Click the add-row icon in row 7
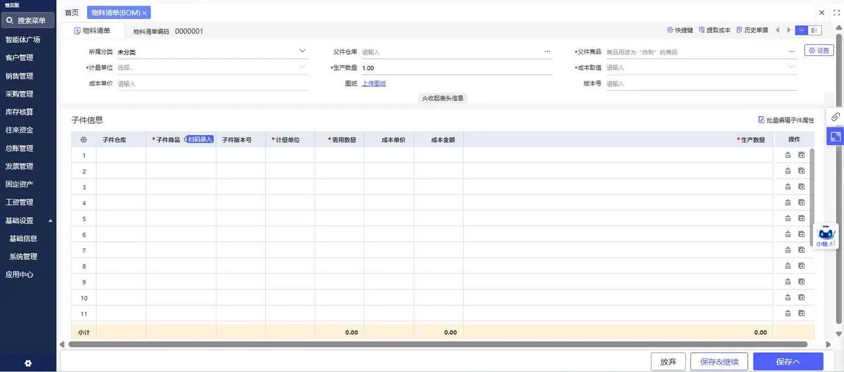The height and width of the screenshot is (372, 844). click(802, 250)
